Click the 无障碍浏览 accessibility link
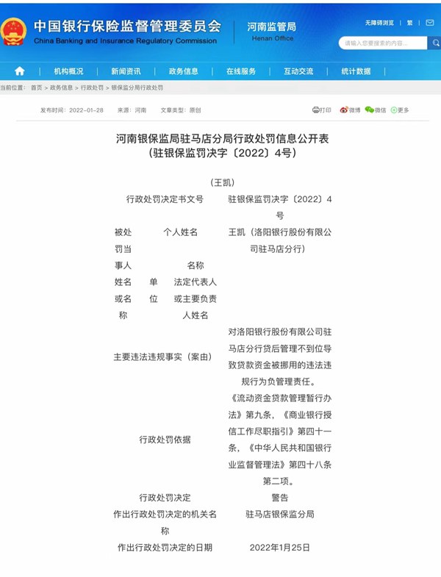This screenshot has width=441, height=577. point(379,24)
